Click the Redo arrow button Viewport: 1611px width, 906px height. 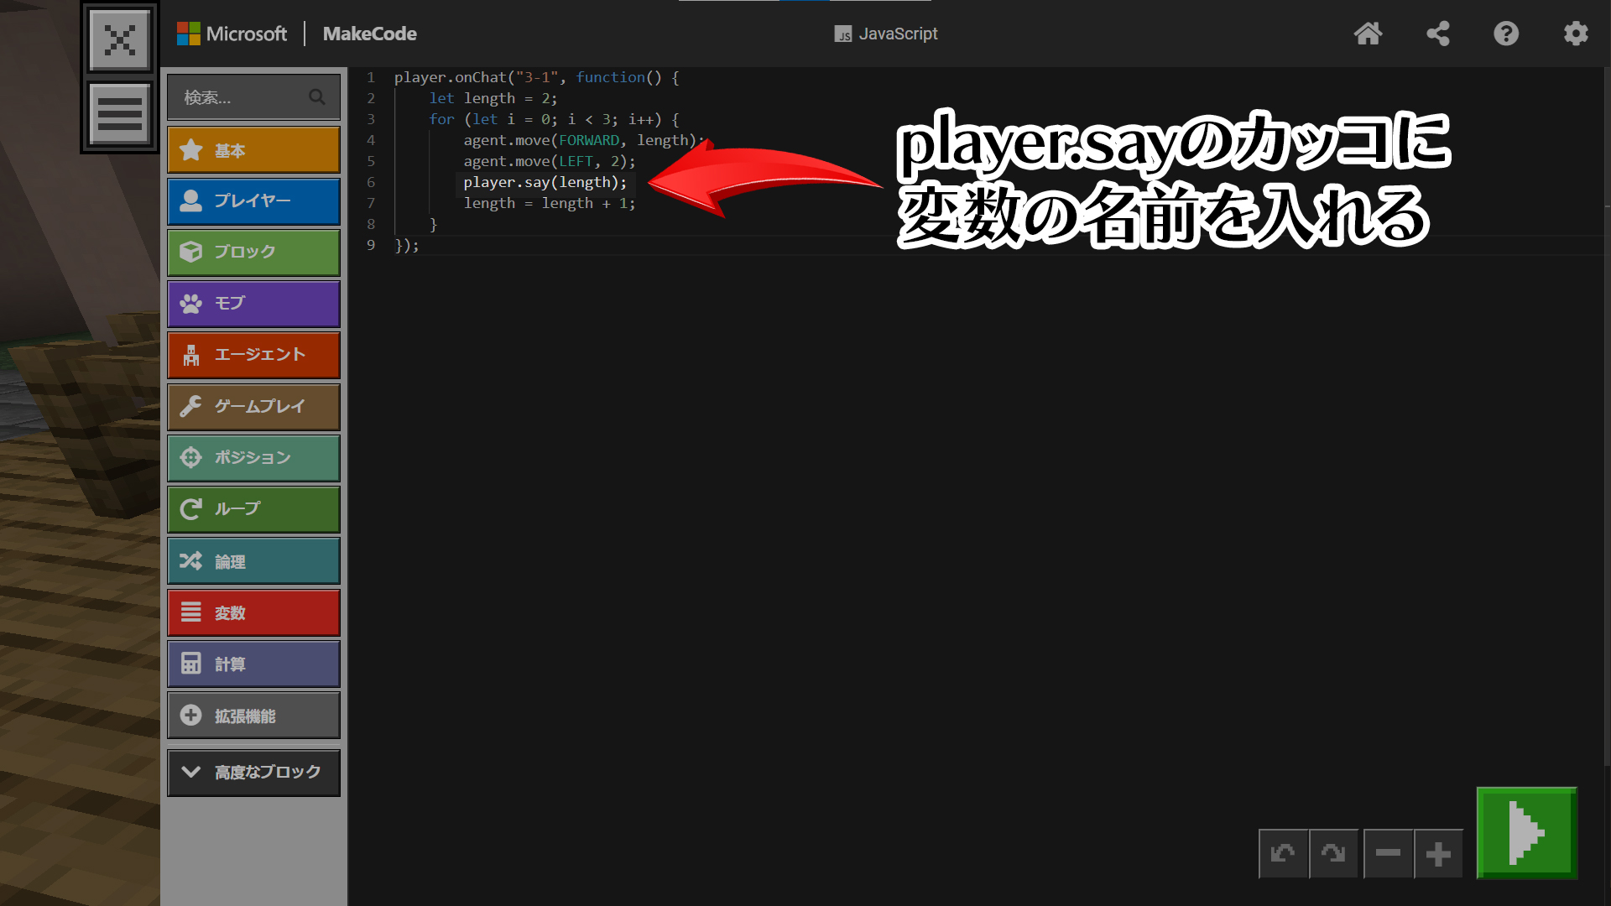coord(1333,854)
